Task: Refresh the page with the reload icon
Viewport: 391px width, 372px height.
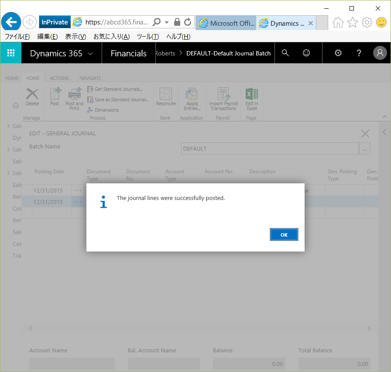Action: pos(188,22)
